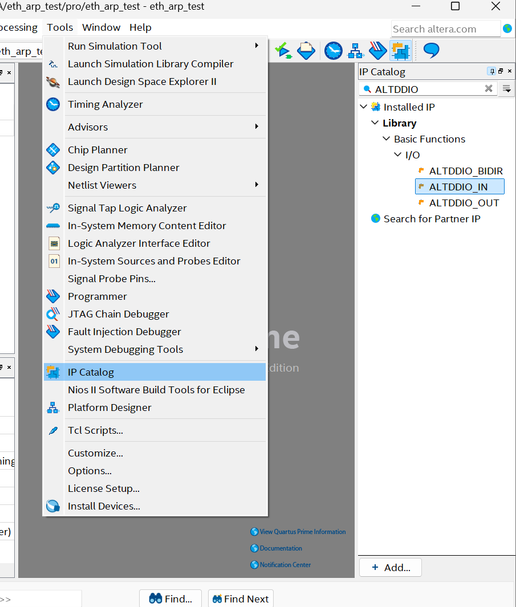The width and height of the screenshot is (516, 607).
Task: Click the green checkmark compile toolbar icon
Action: click(x=283, y=51)
